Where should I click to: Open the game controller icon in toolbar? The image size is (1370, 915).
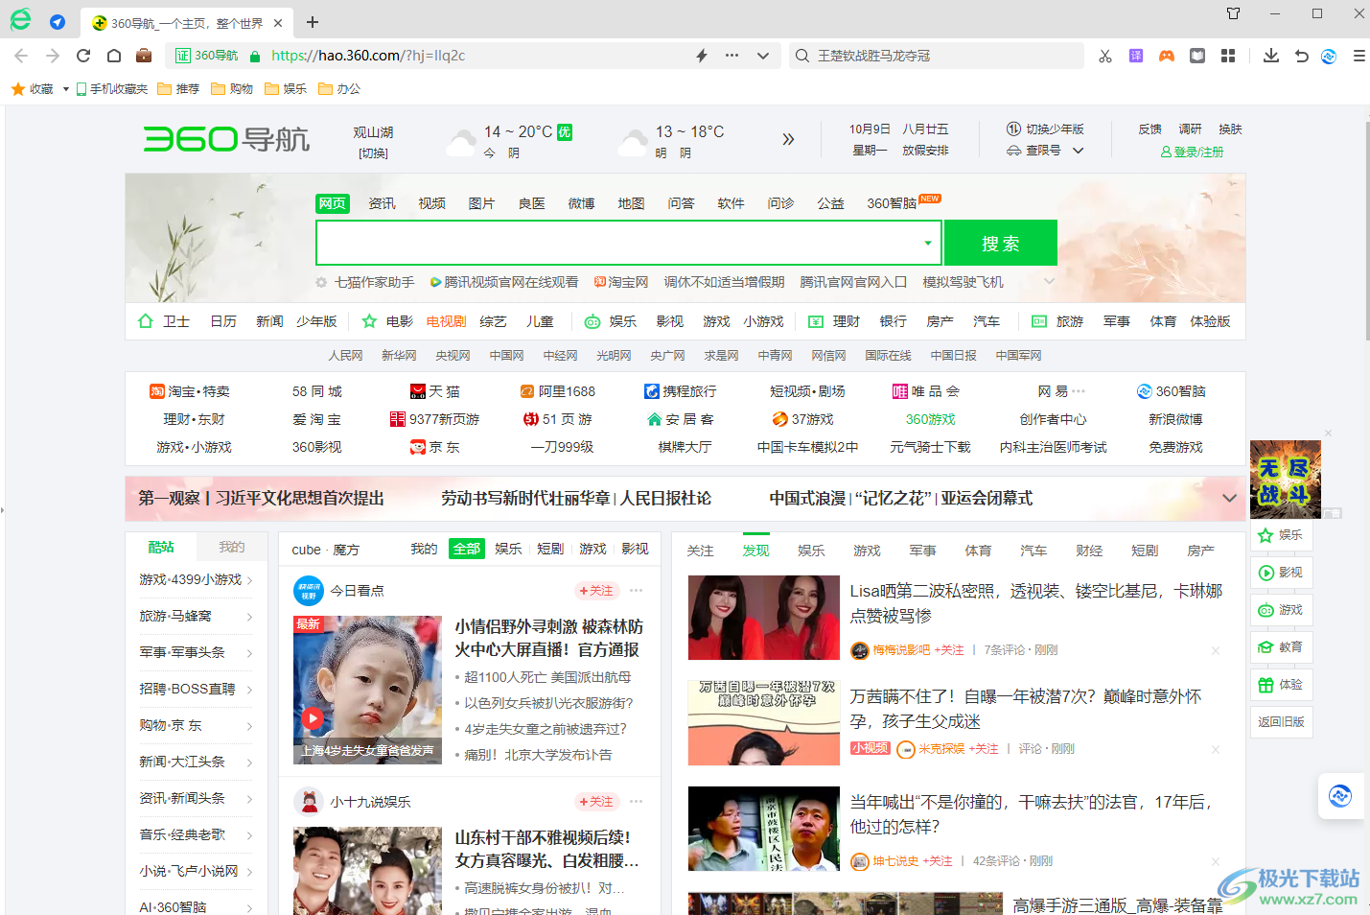[1167, 56]
